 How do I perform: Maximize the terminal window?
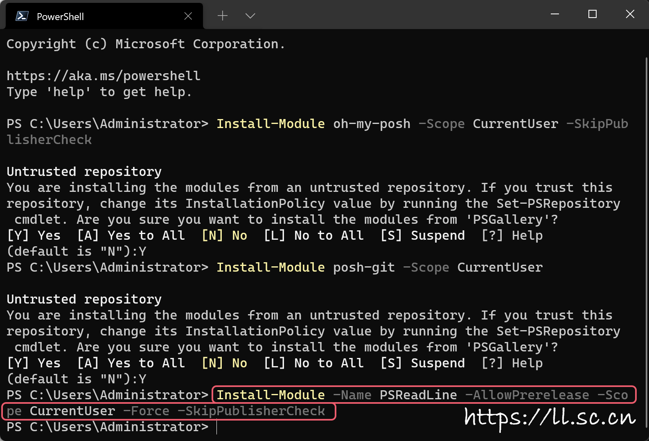coord(592,14)
